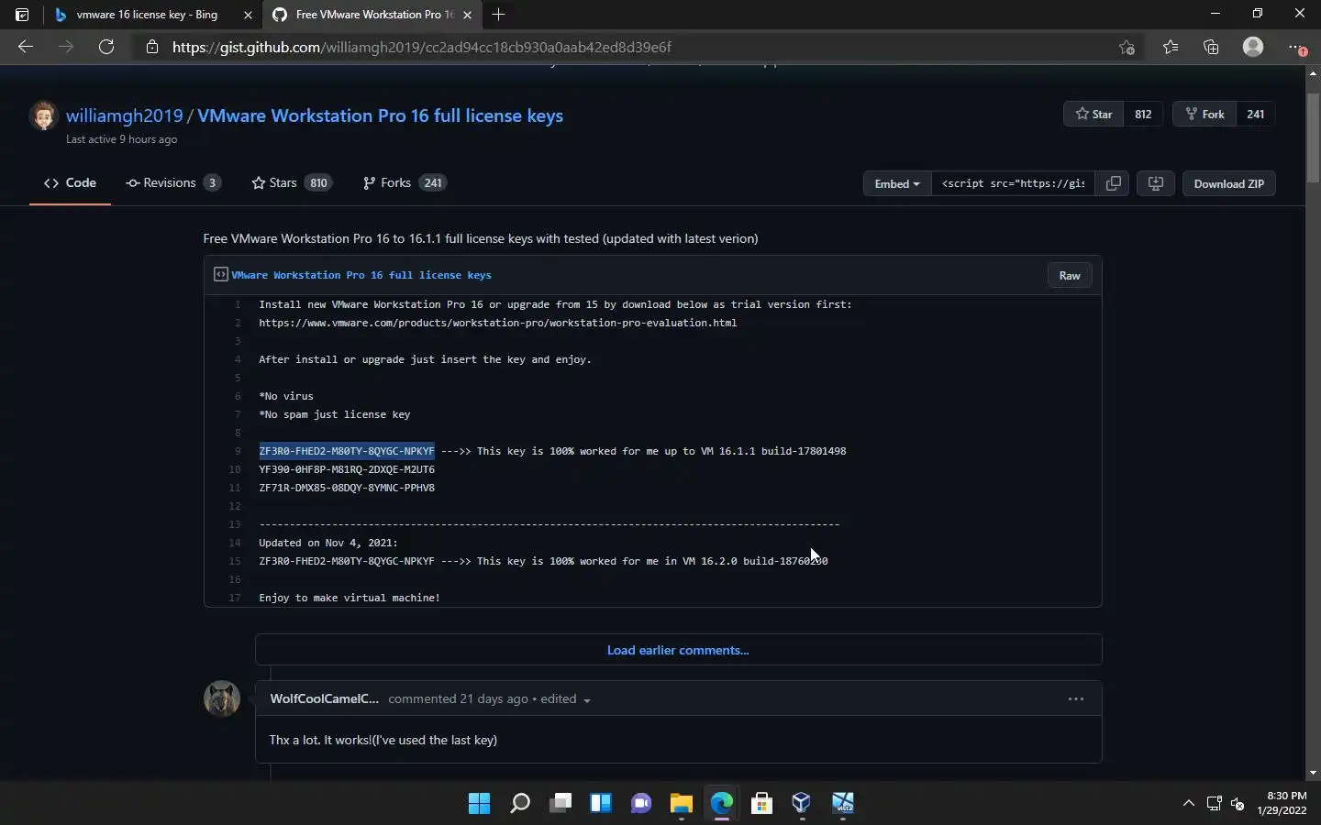Open the comment timestamp 21 days ago

pos(493,698)
